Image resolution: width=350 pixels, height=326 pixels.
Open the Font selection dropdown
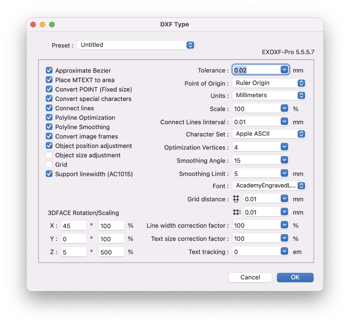coord(269,186)
